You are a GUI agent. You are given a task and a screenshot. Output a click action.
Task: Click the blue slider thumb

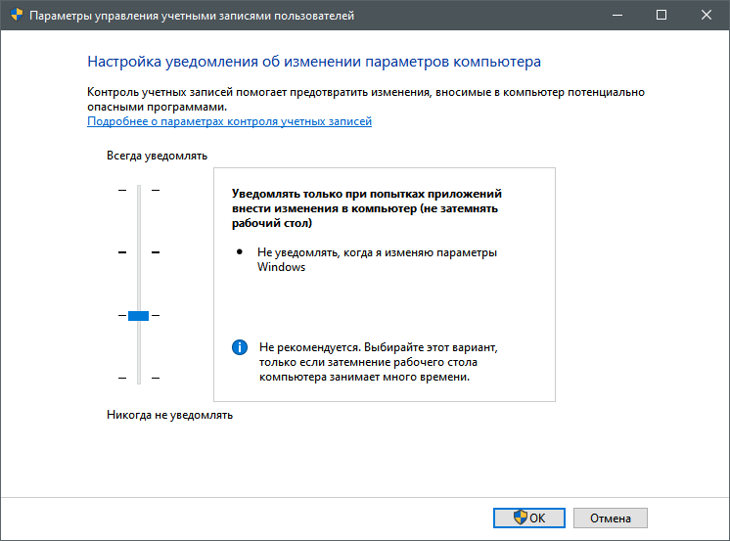coord(138,316)
